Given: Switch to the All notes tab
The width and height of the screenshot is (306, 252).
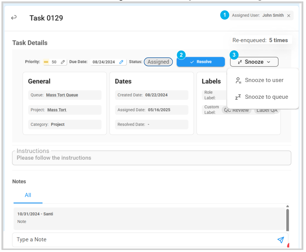Looking at the screenshot, I should point(28,195).
